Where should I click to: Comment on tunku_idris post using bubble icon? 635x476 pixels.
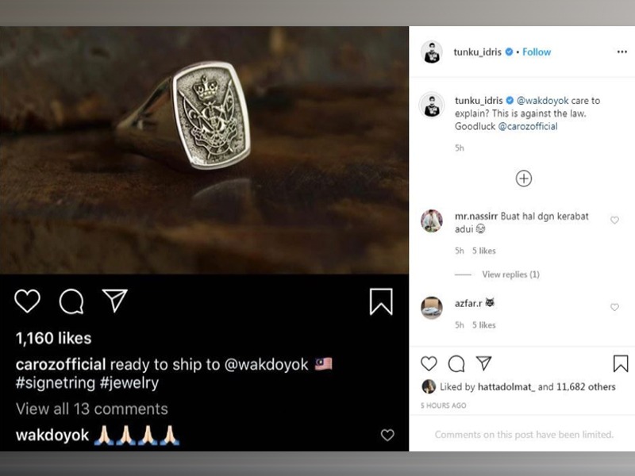456,363
